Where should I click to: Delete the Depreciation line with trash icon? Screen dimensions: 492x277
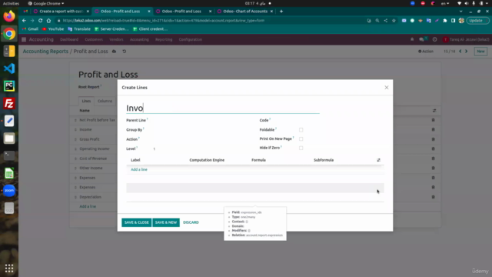click(x=434, y=197)
